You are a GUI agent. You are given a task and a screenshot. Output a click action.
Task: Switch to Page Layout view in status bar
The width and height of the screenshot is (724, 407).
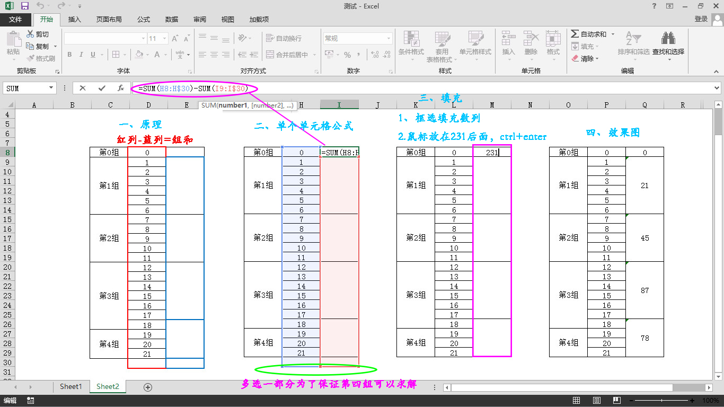(x=597, y=401)
